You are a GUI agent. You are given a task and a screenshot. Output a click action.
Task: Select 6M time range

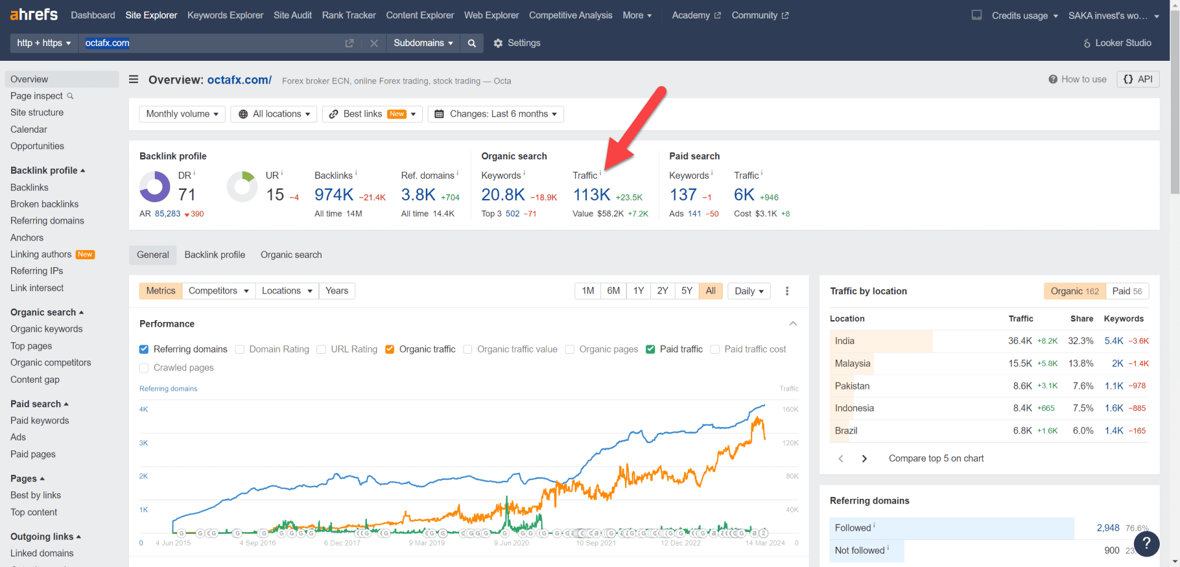click(613, 291)
